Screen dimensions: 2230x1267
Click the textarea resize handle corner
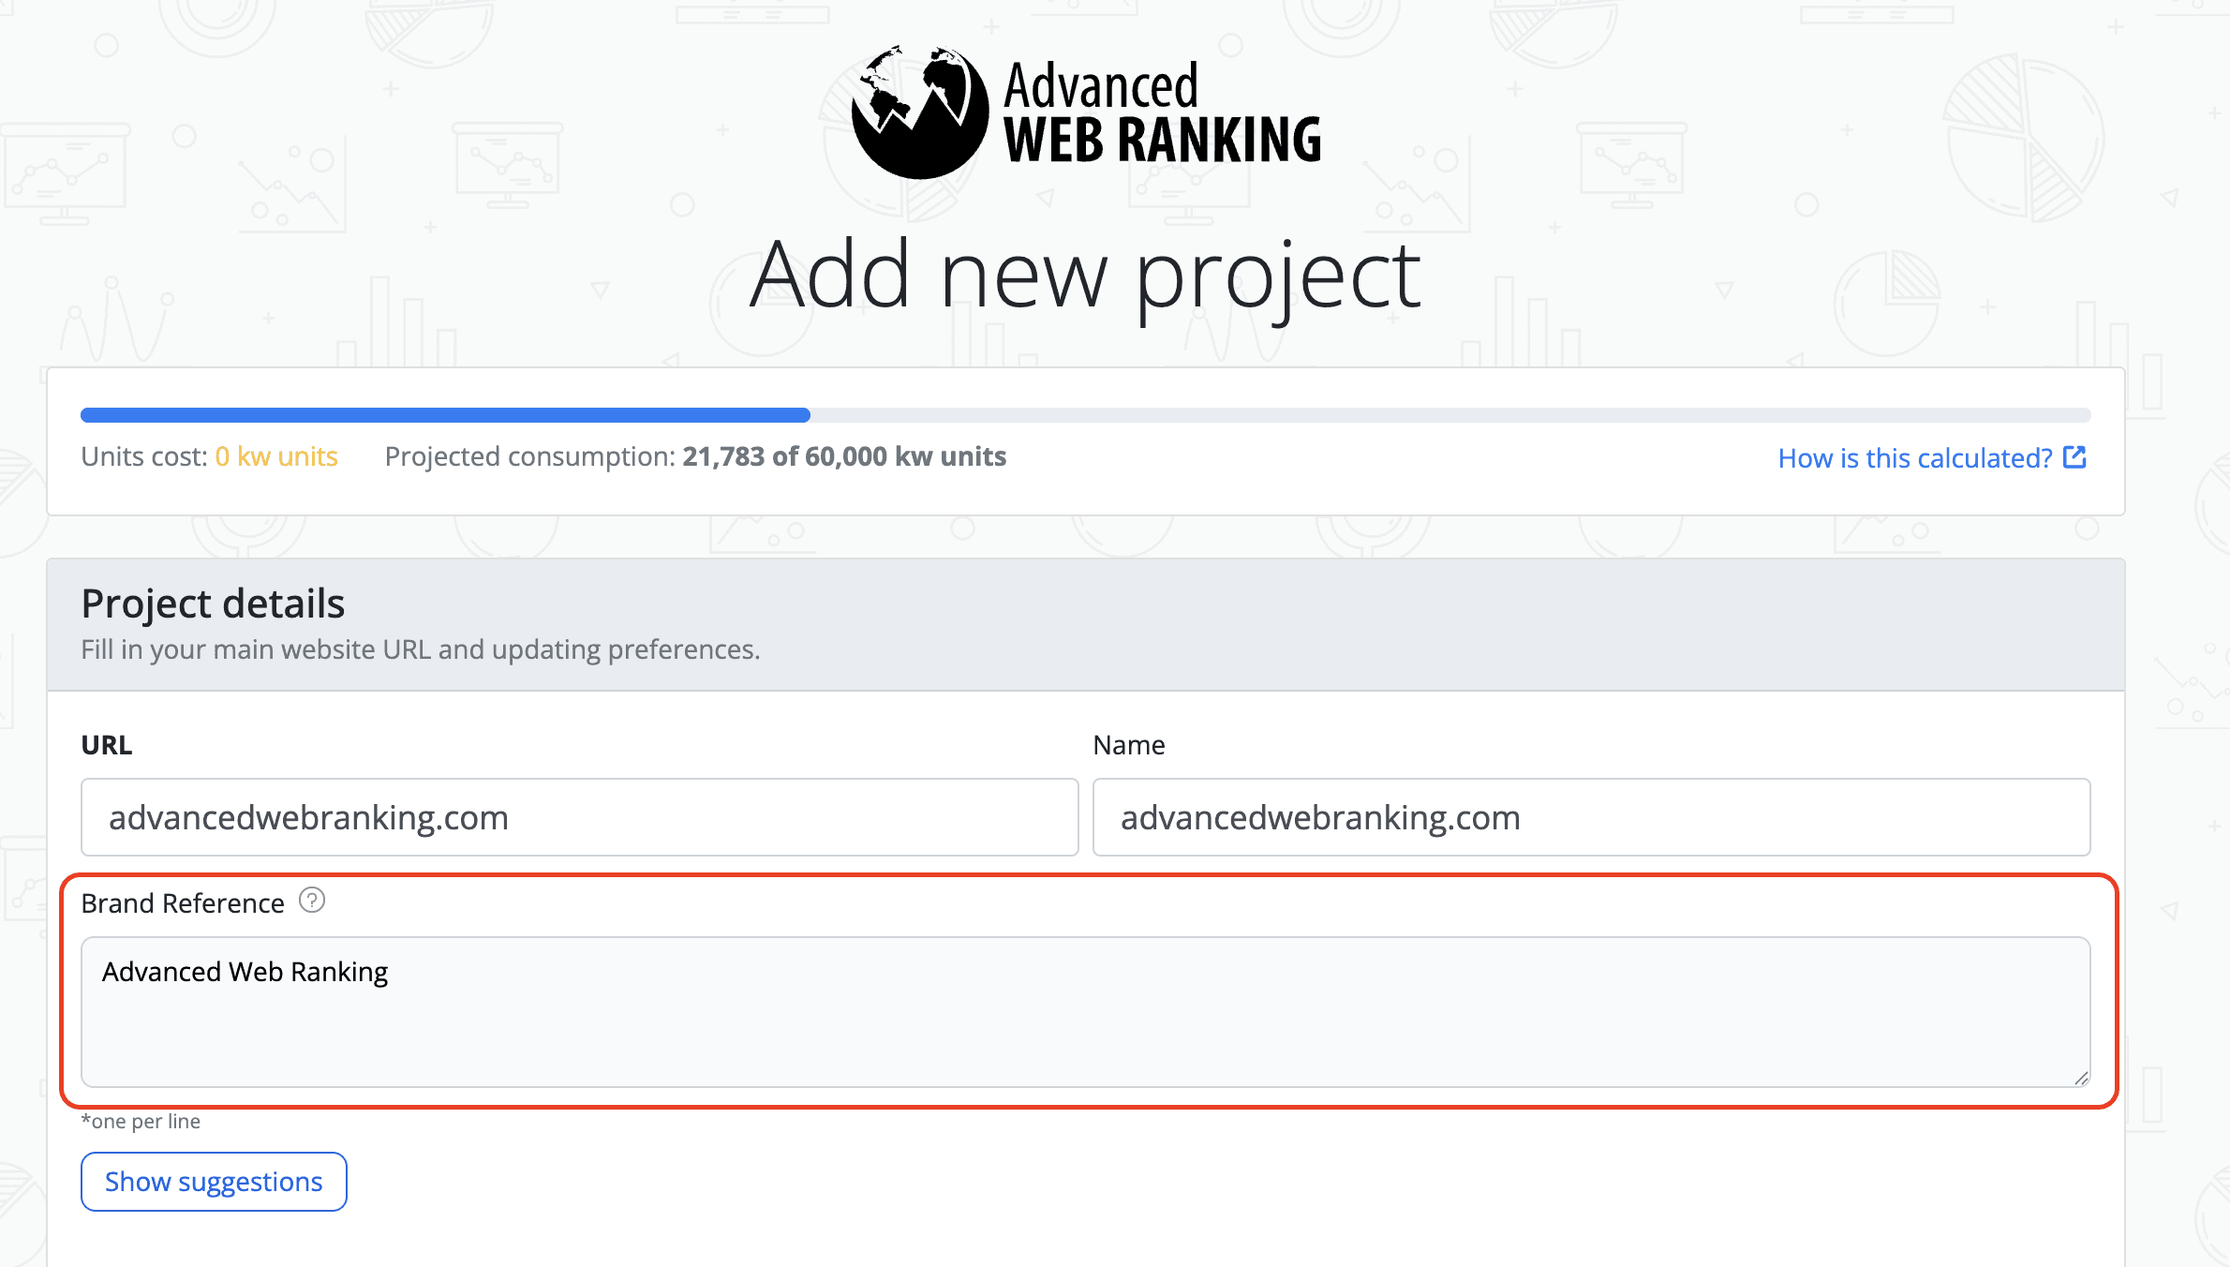pyautogui.click(x=2081, y=1078)
